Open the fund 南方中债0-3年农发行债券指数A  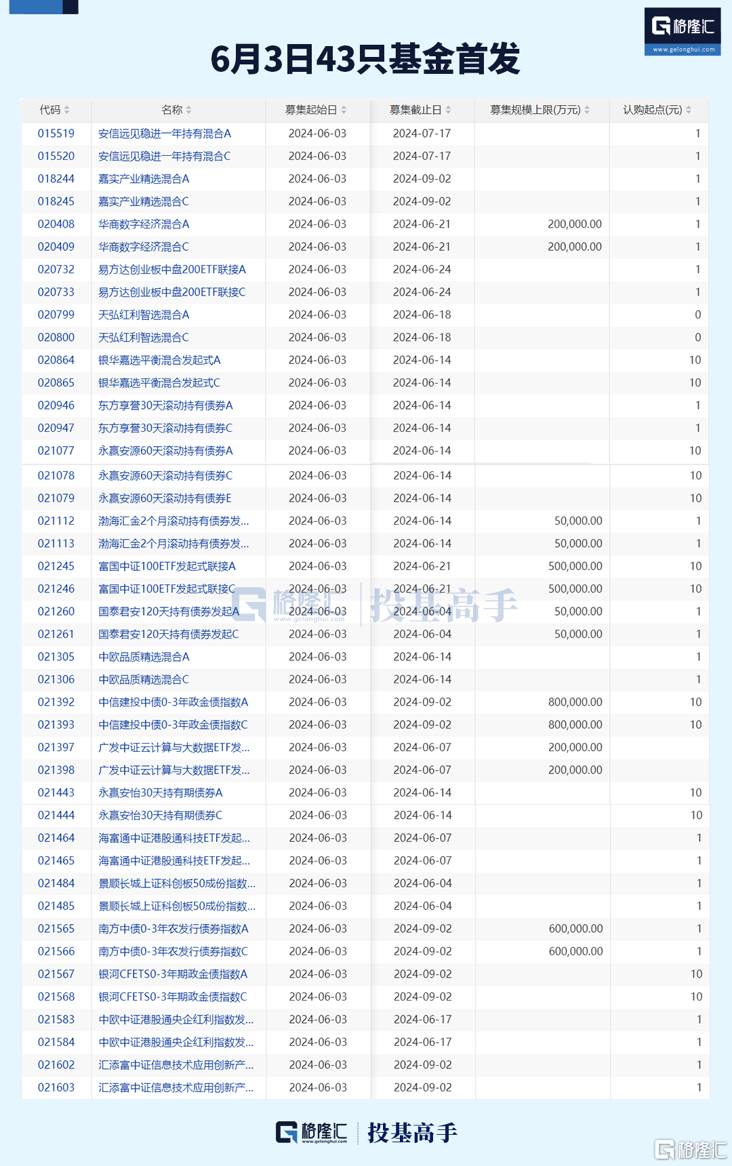[x=174, y=929]
